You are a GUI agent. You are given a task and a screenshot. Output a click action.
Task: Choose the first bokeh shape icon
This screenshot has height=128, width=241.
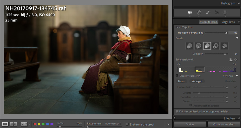point(189,46)
